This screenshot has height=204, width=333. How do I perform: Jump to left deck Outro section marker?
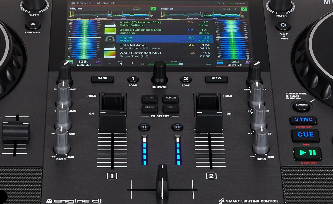(x=146, y=19)
